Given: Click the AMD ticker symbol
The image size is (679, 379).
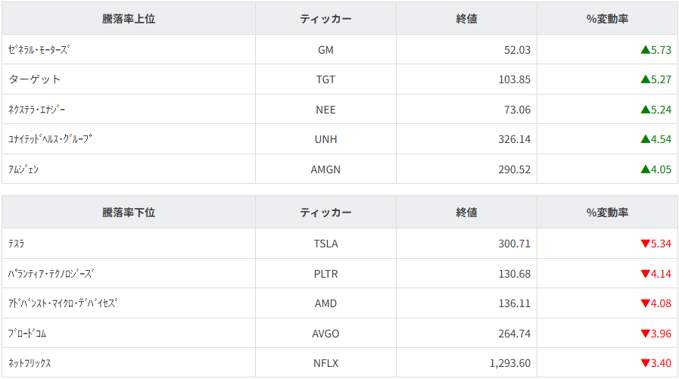Looking at the screenshot, I should pos(325,303).
